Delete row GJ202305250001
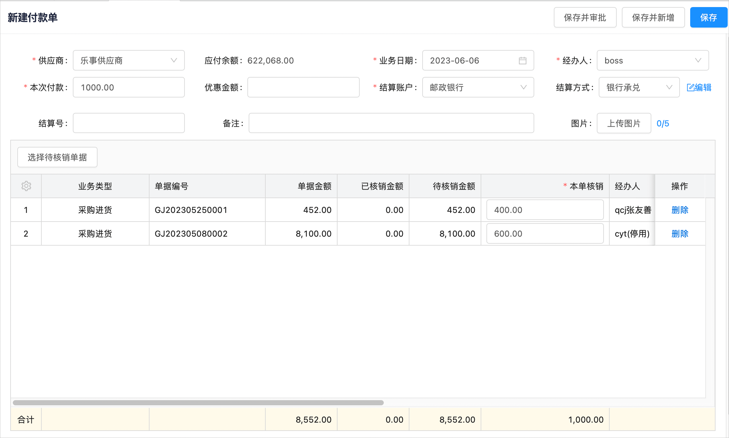 680,210
